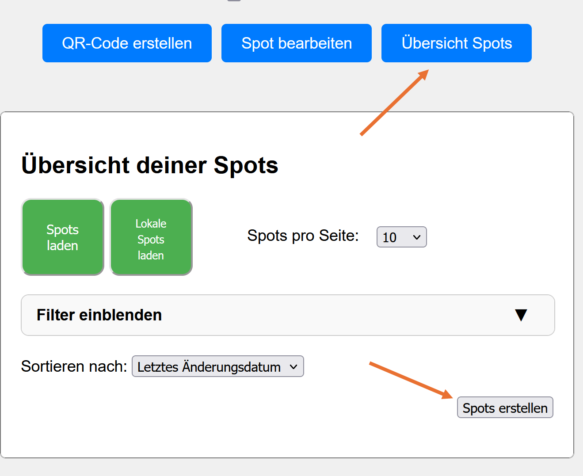Click chevron arrow beside the value 10
The width and height of the screenshot is (583, 476).
point(416,237)
